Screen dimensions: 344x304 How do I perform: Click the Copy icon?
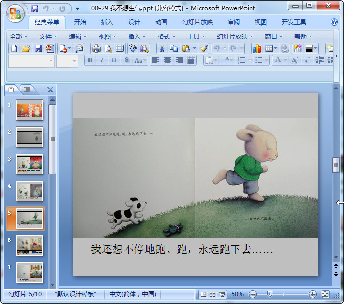tap(174, 48)
